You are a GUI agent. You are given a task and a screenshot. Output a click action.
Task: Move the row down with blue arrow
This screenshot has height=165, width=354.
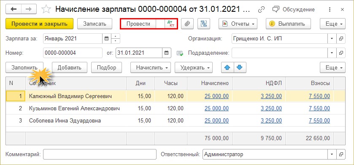coord(240,67)
